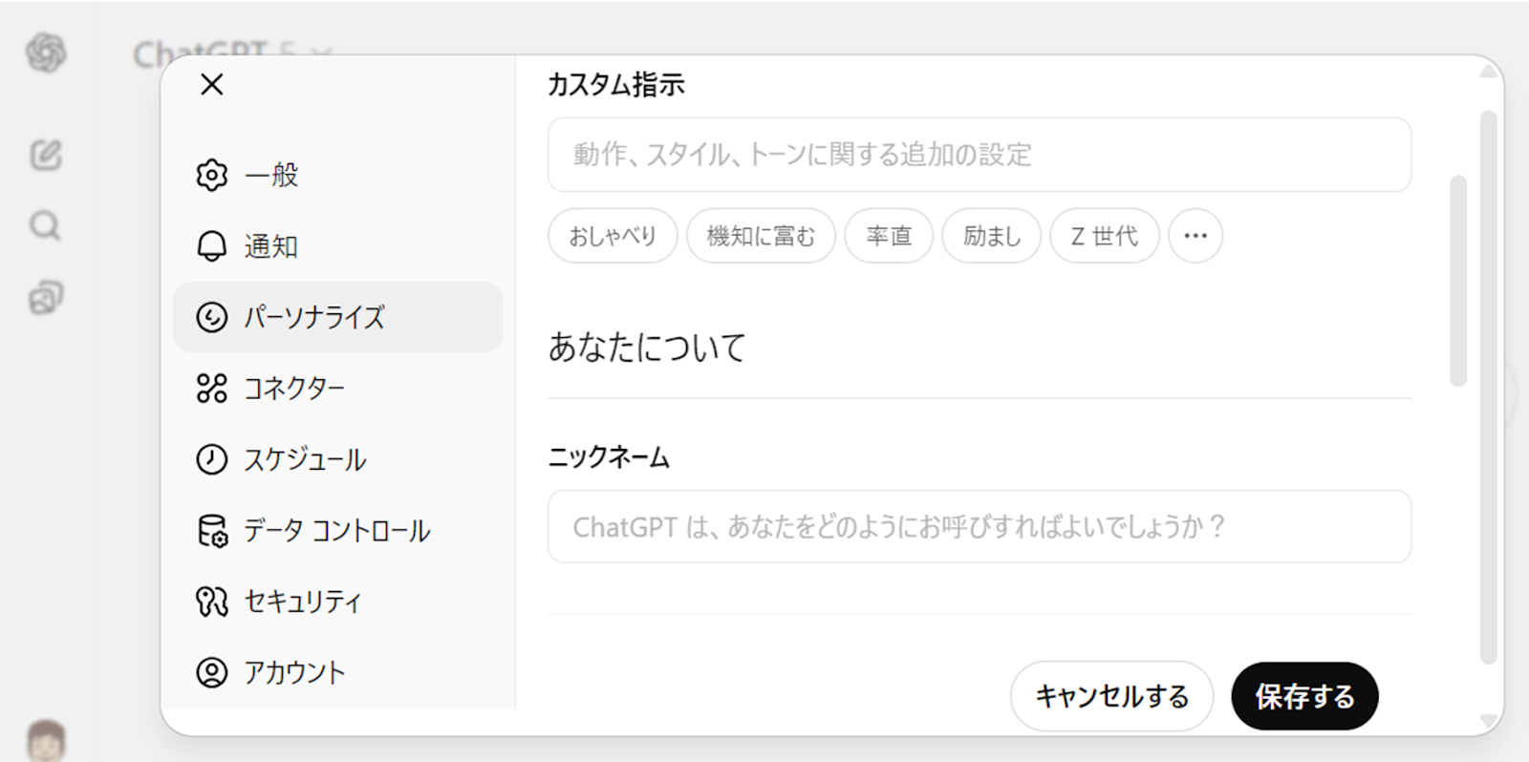
Task: Open the アカウント account settings section
Action: click(x=293, y=672)
